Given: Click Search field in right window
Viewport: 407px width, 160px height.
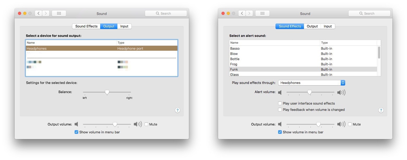Looking at the screenshot, I should [x=369, y=13].
